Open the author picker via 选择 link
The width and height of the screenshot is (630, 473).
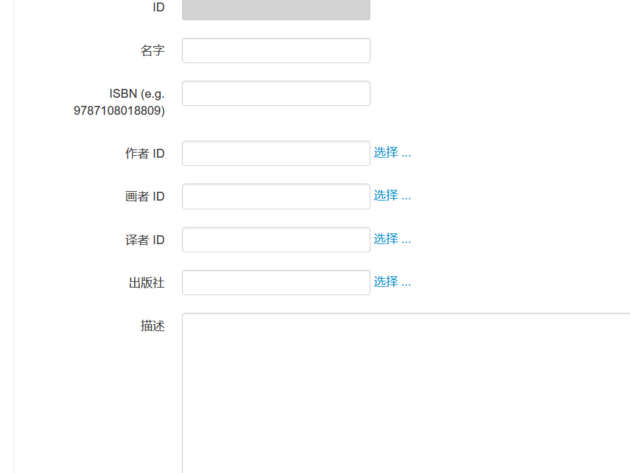pos(392,153)
